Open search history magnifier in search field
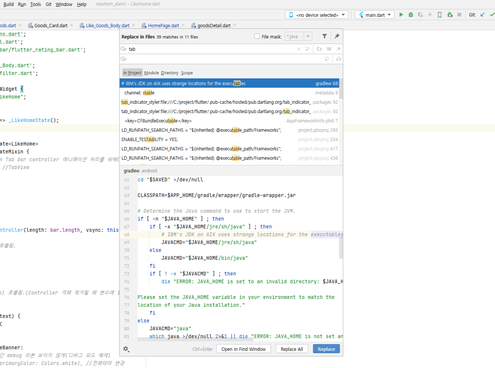Screen dimensions: 495x368 tap(124, 49)
